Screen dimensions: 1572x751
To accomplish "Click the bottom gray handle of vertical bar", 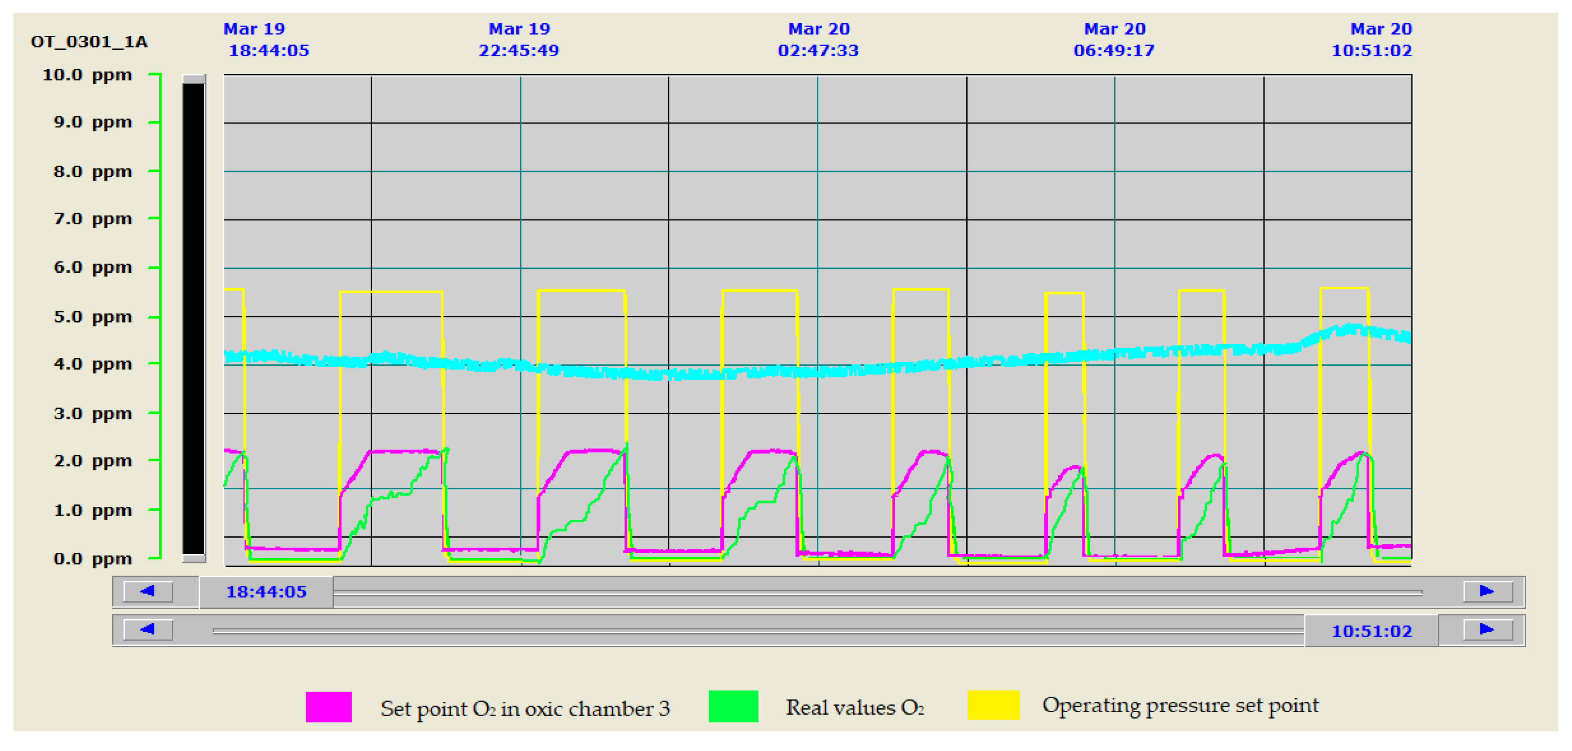I will coord(193,558).
